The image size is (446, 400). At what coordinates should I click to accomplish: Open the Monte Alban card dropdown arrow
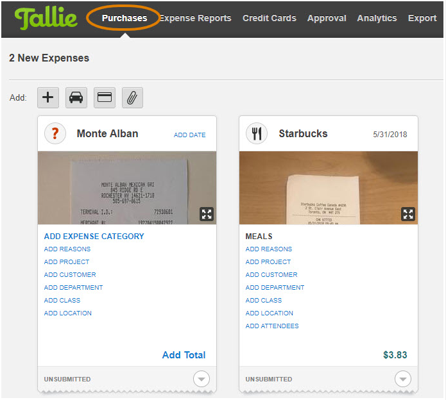point(202,379)
